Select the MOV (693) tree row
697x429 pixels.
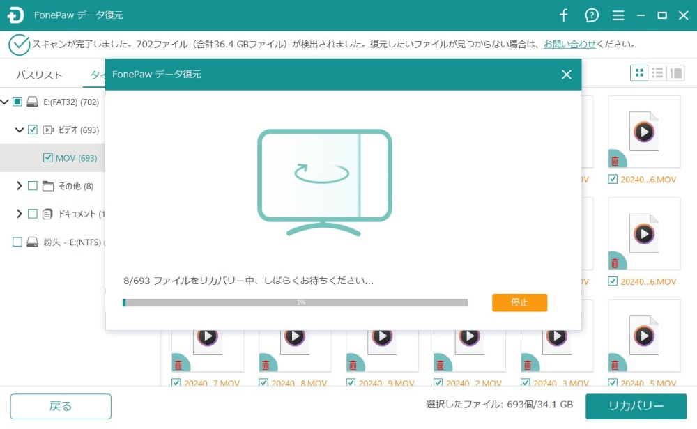tap(52, 157)
